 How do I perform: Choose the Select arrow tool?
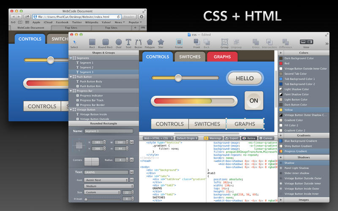click(x=74, y=44)
